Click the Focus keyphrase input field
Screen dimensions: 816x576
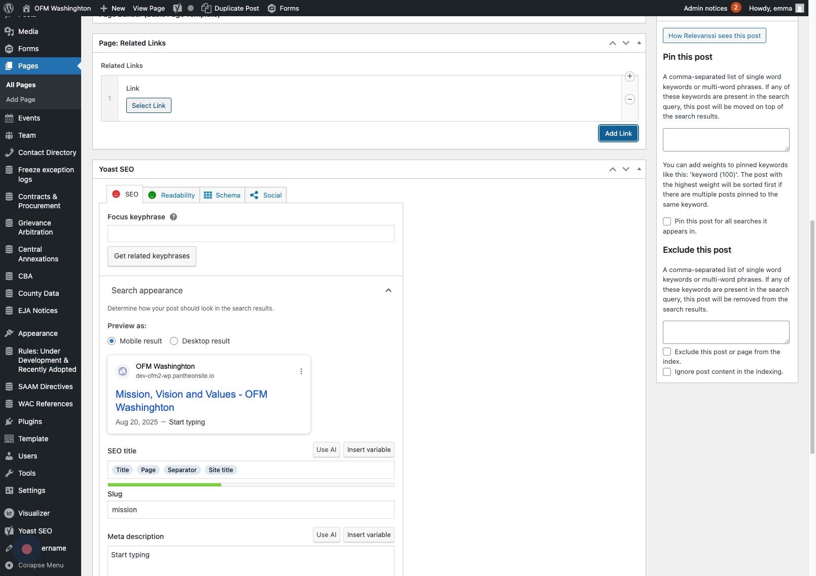[251, 234]
